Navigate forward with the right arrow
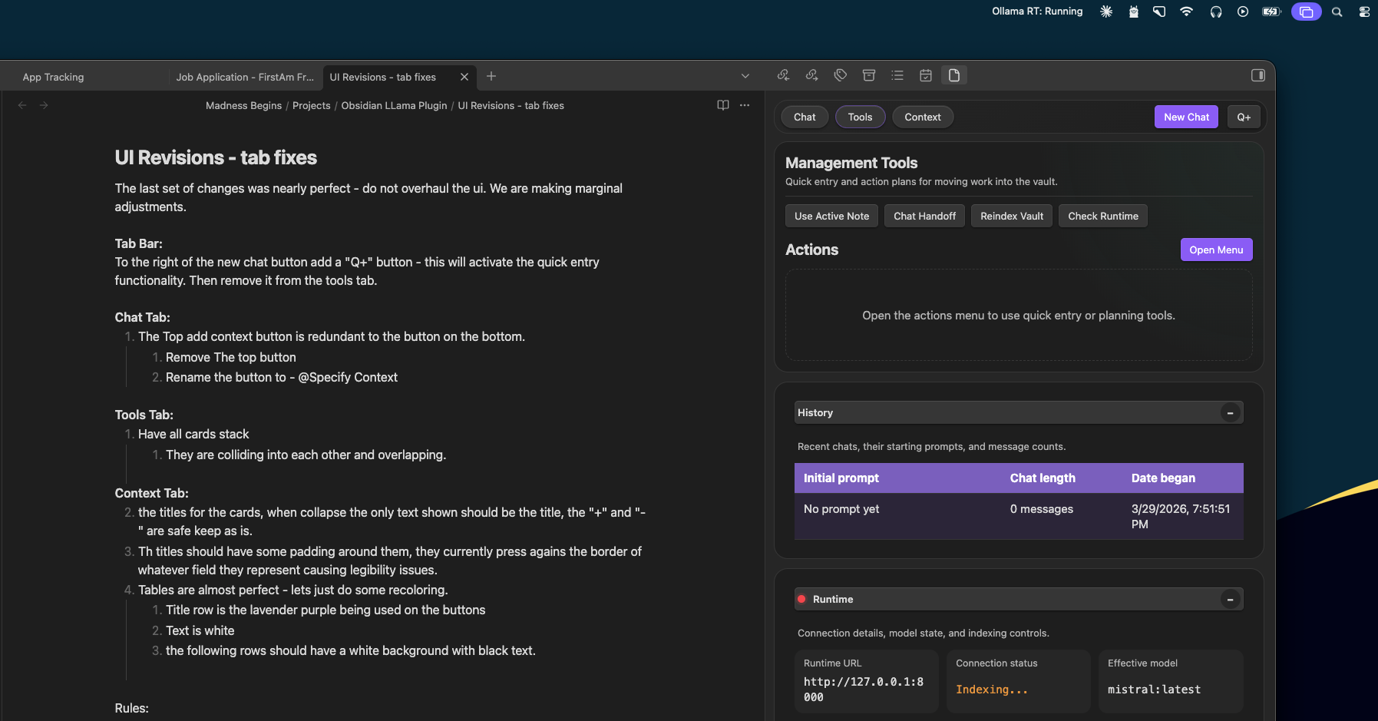The height and width of the screenshot is (721, 1378). click(44, 105)
